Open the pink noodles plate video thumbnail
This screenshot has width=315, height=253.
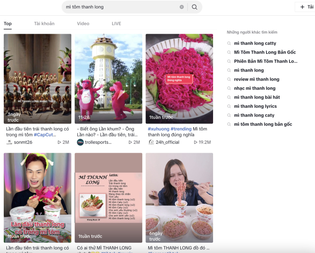[179, 79]
